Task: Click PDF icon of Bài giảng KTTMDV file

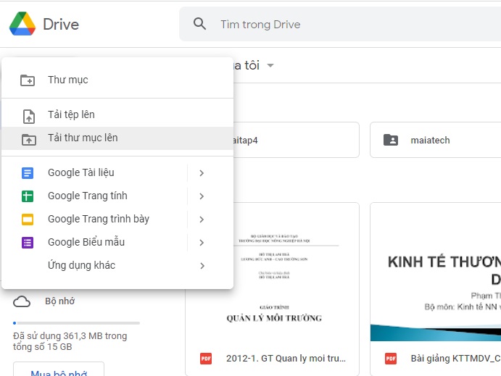Action: click(x=391, y=359)
